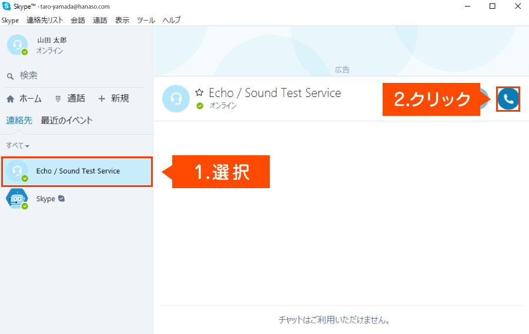Click Echo contact avatar in contact list

pos(17,171)
